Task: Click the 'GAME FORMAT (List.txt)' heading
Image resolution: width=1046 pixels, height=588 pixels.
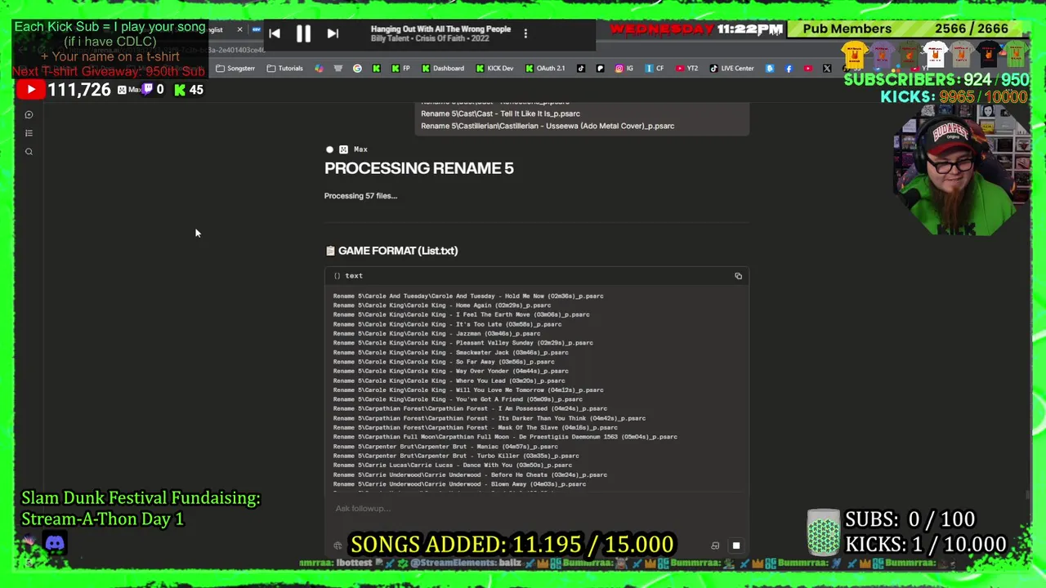Action: coord(398,251)
